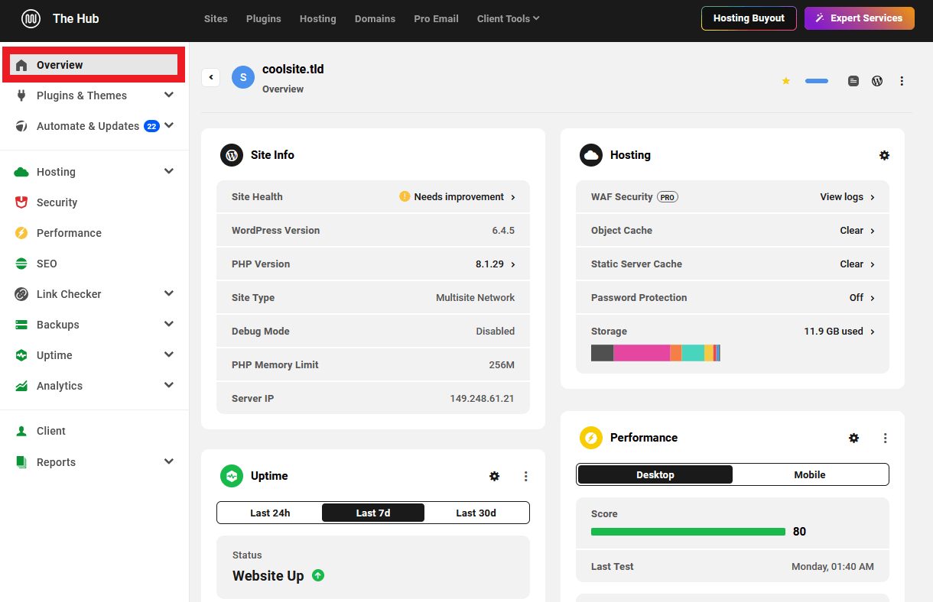Click the favorite star icon for coolsite.tld
This screenshot has width=933, height=602.
coord(785,81)
